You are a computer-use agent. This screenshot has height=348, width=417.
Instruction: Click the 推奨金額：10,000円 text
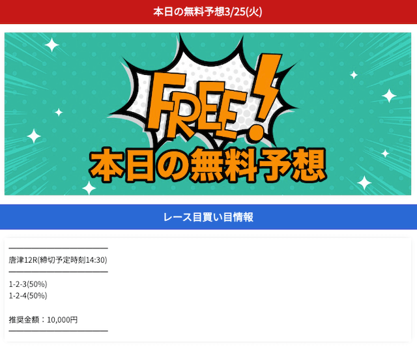tap(43, 319)
